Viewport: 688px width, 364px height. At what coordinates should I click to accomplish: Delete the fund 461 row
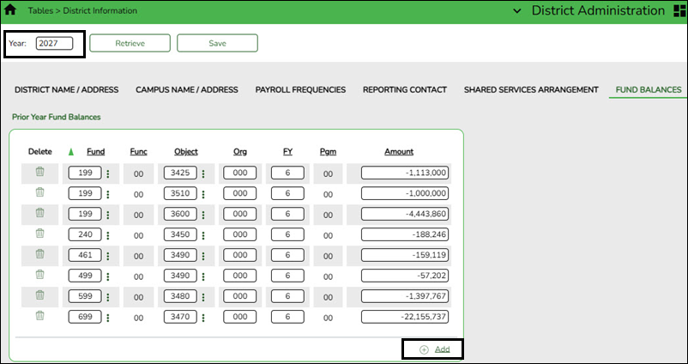point(40,254)
